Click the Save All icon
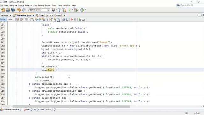This screenshot has height=115, width=204. click(13, 10)
